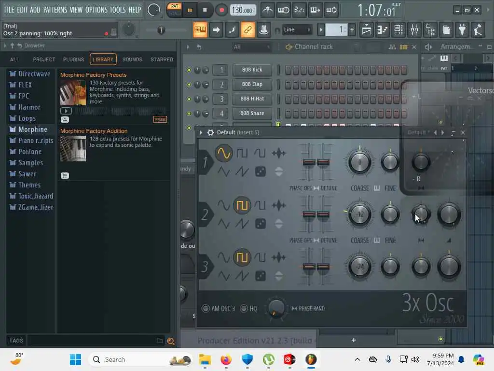Open the Playlist view icon
Screen dimensions: 494x371
click(367, 30)
